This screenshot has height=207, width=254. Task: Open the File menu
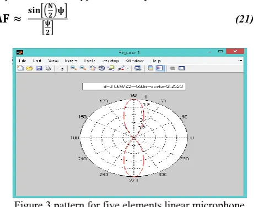[23, 61]
